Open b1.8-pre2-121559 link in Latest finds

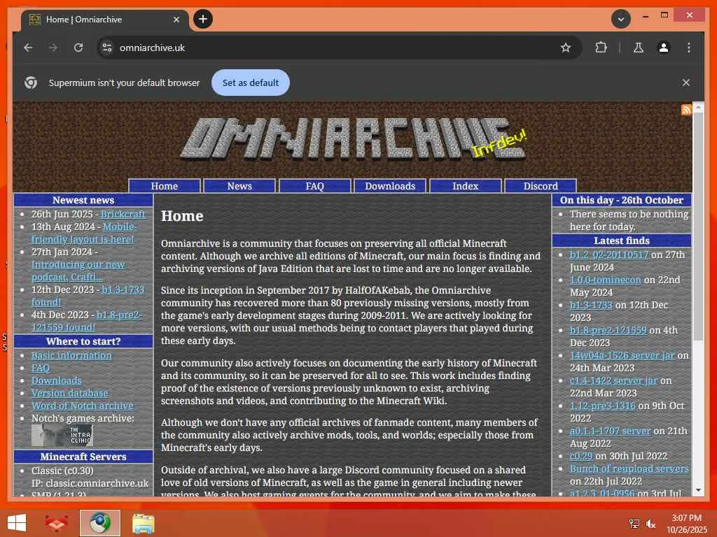point(608,330)
